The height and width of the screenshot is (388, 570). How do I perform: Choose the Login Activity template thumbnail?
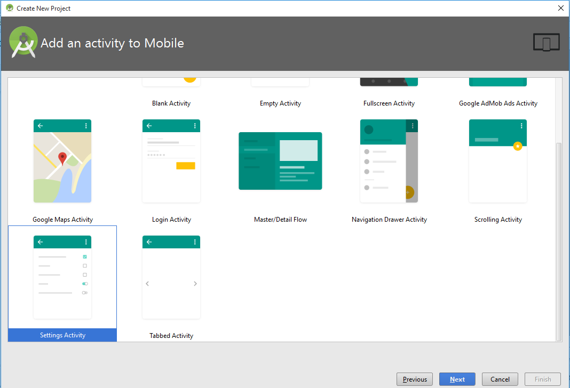171,161
